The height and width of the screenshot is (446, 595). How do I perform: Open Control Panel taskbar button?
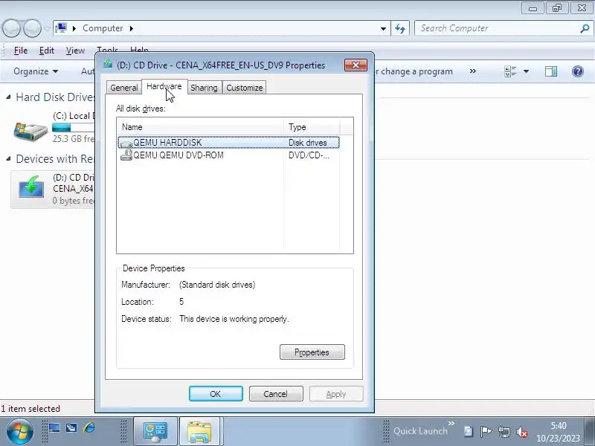(x=155, y=432)
